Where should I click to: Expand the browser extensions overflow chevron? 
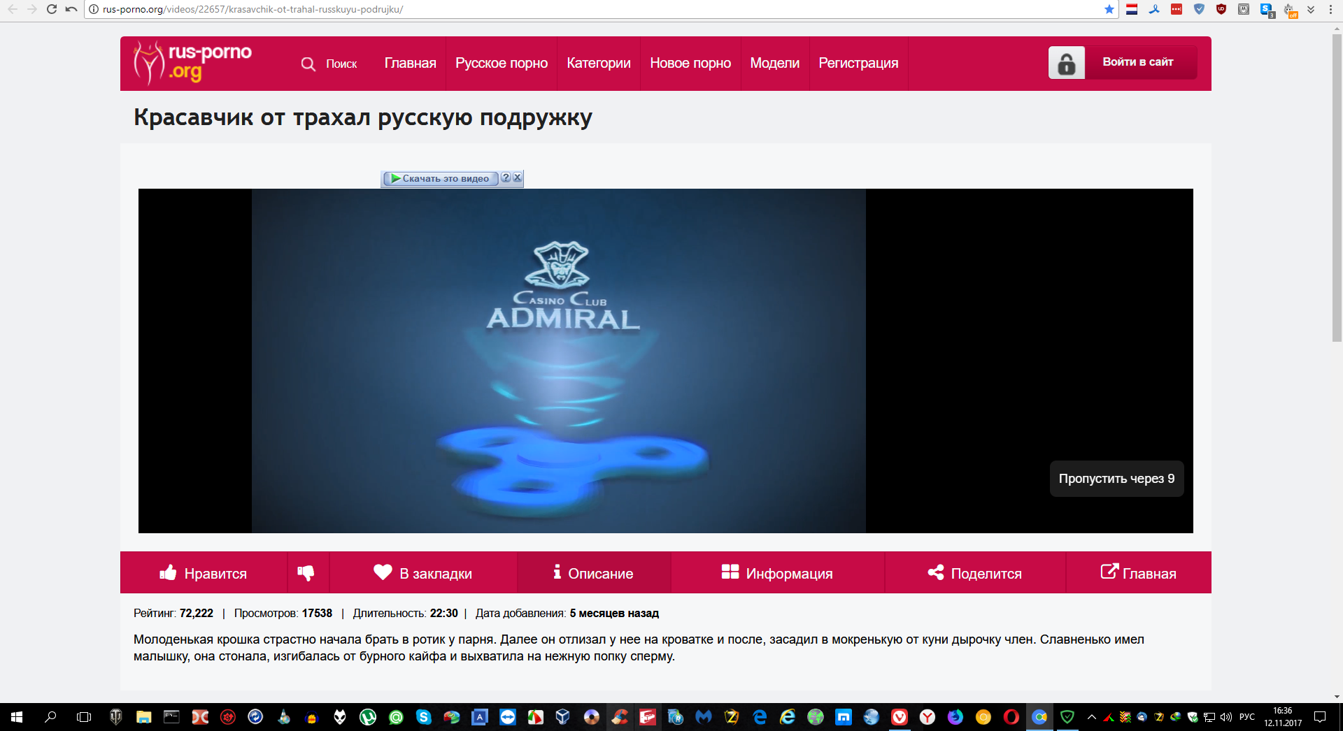point(1311,9)
